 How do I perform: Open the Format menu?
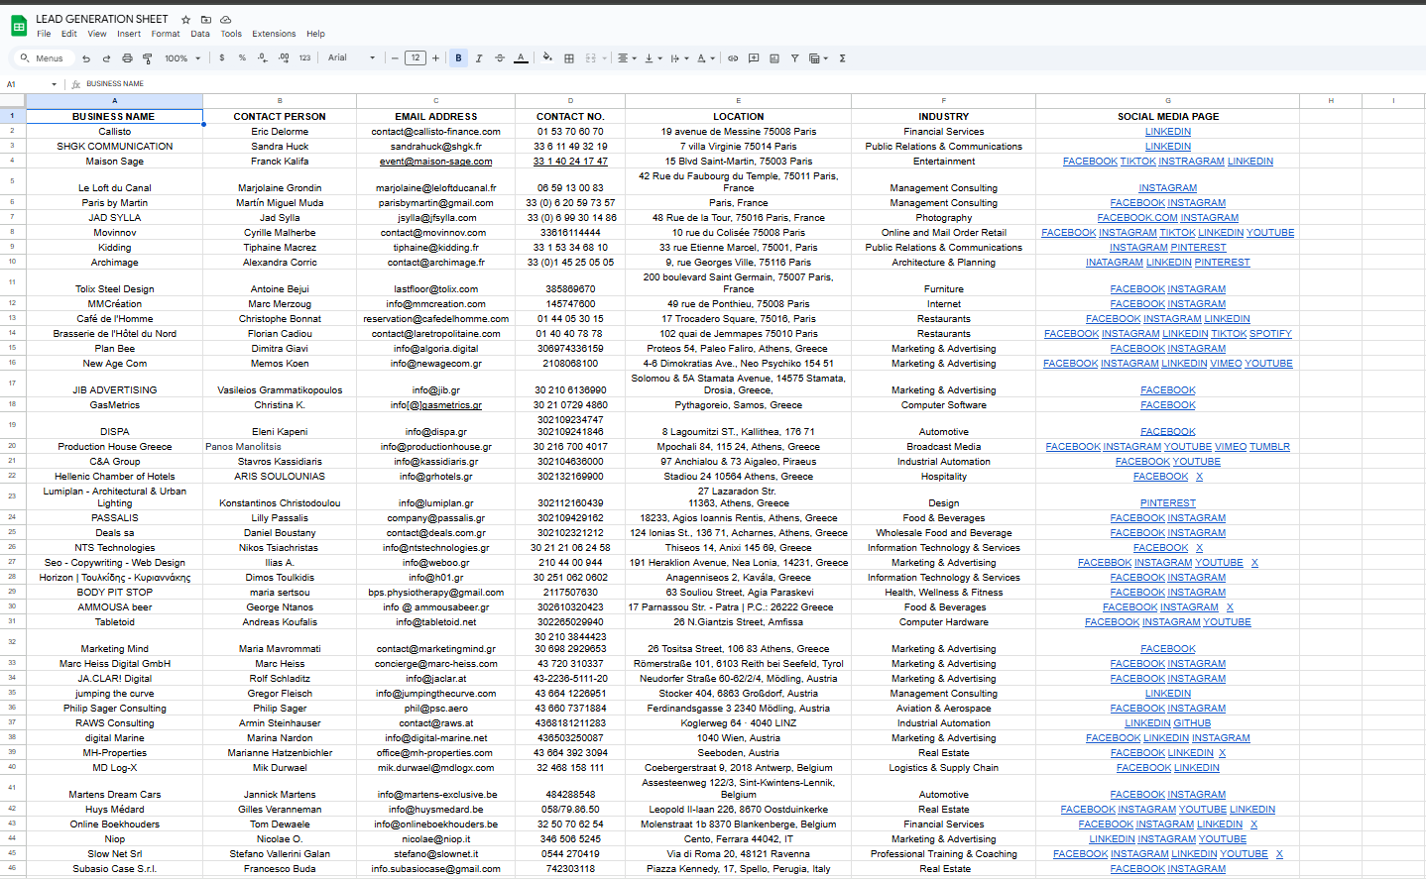166,34
